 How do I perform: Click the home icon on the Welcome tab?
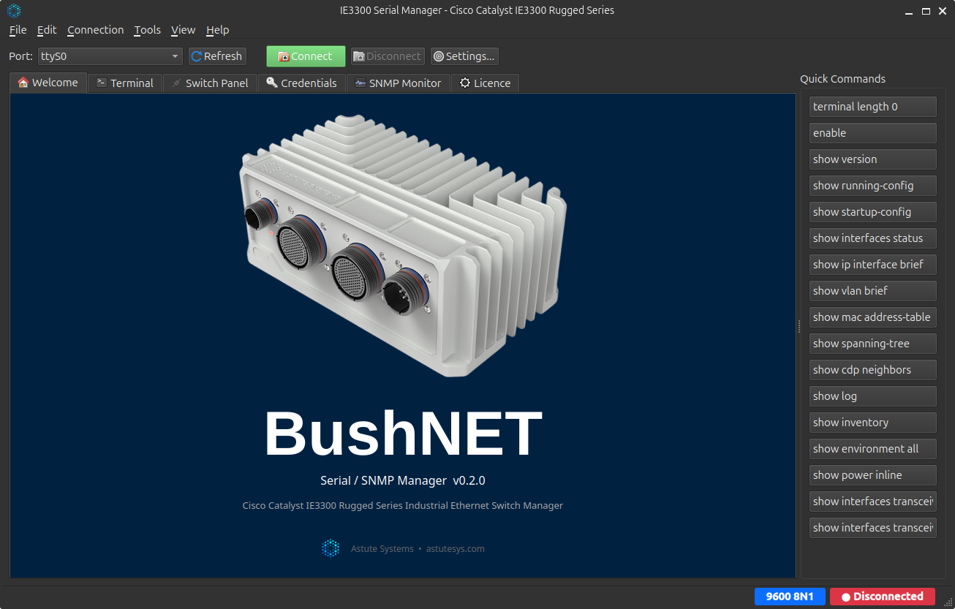[x=21, y=83]
